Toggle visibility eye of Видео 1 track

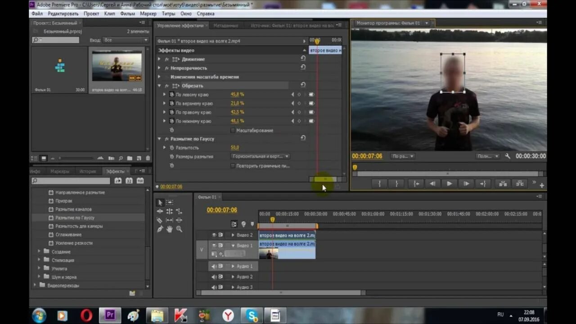[214, 245]
